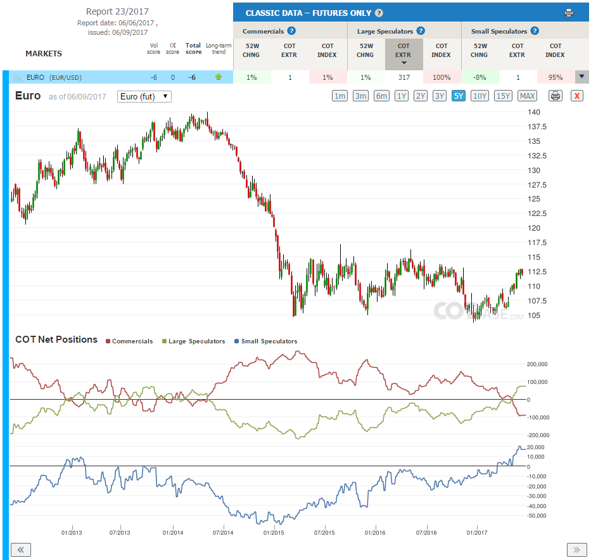This screenshot has width=591, height=560.
Task: Click the green long-term trend arrow
Action: 219,77
